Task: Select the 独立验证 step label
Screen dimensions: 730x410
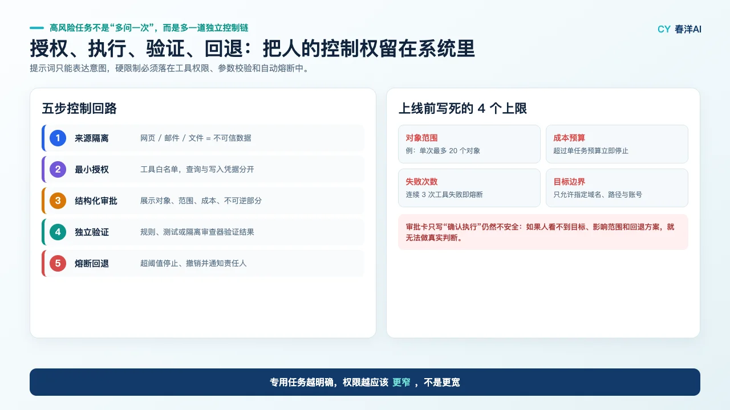Action: pos(92,232)
